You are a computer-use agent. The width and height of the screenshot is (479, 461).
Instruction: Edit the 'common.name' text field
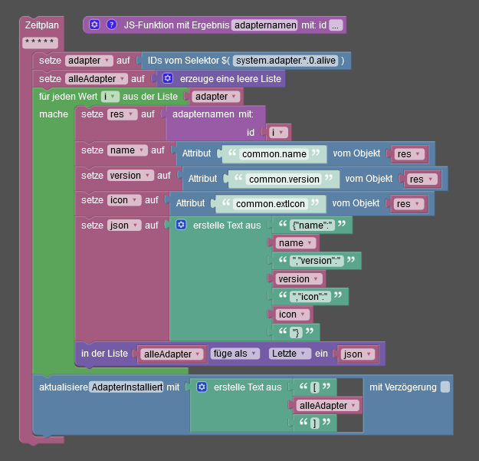click(274, 154)
